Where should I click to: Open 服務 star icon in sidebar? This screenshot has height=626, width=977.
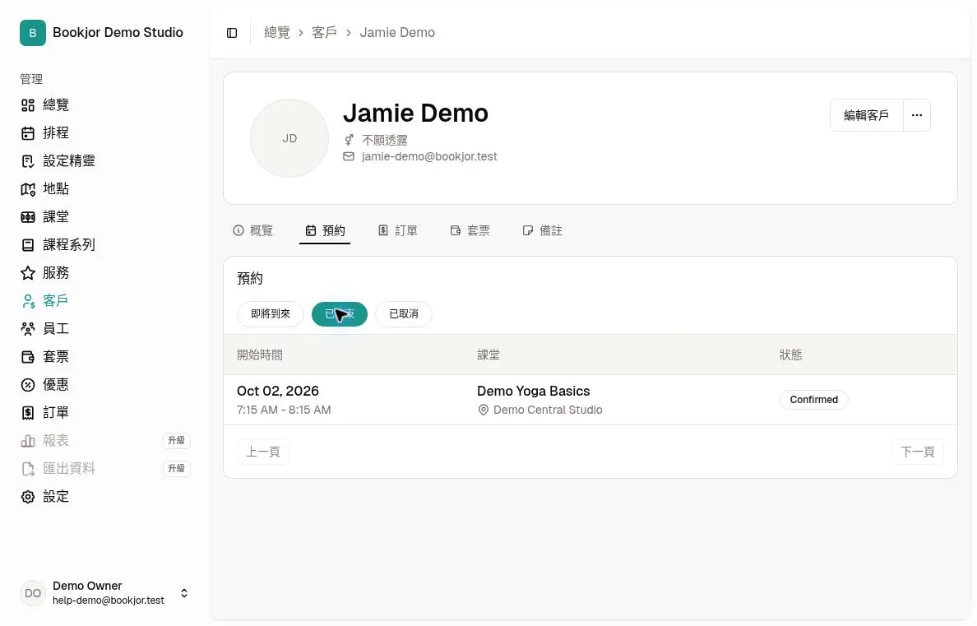[27, 273]
